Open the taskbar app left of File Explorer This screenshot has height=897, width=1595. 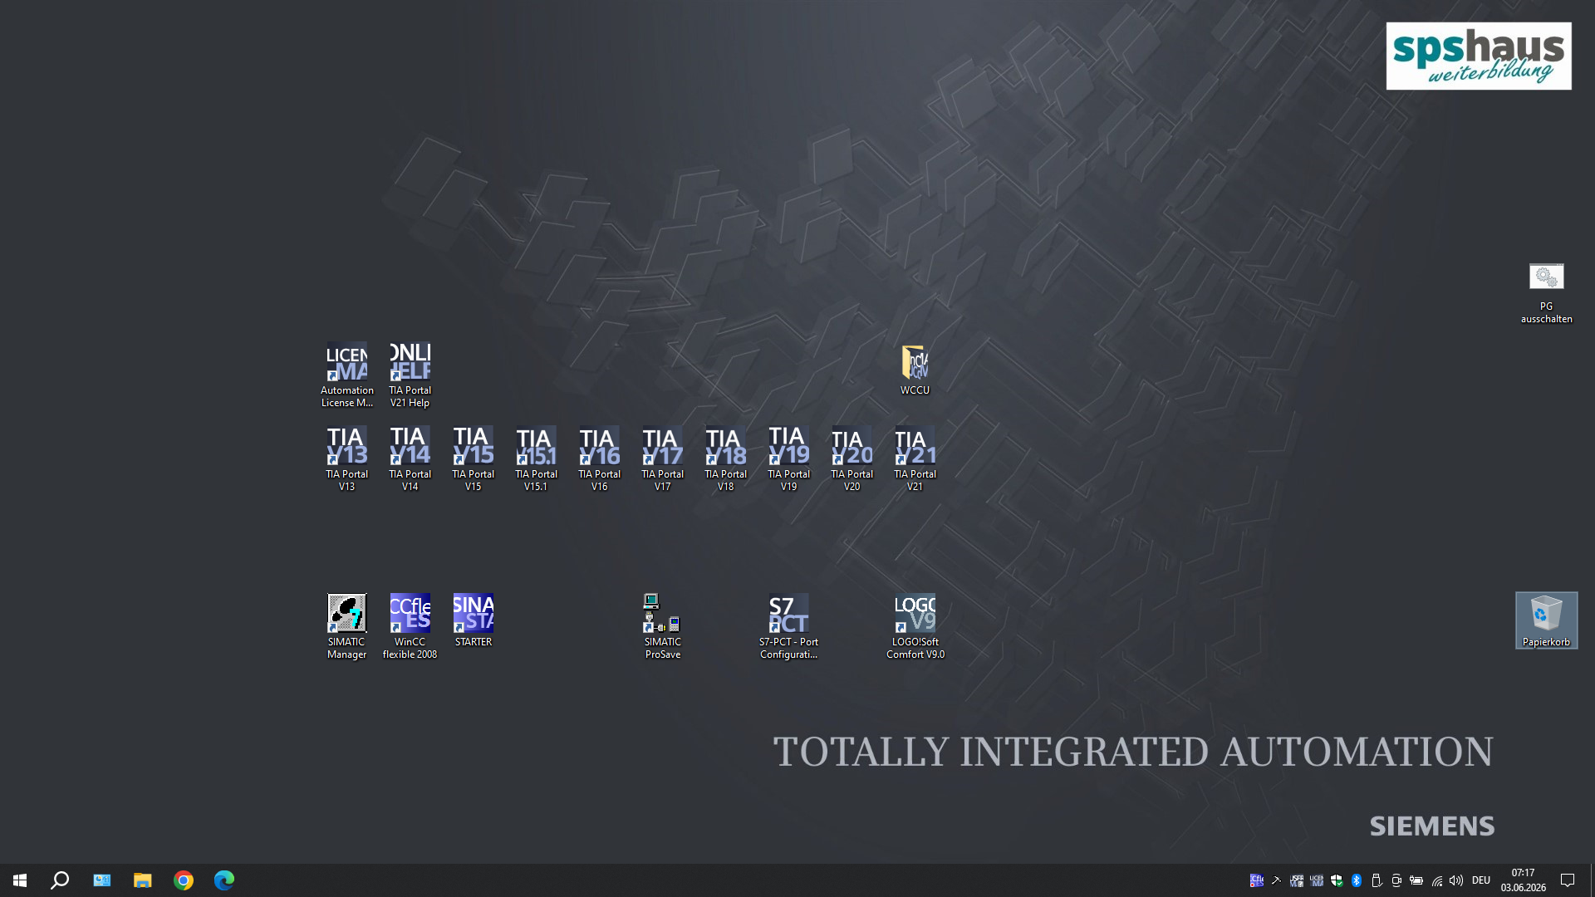[x=101, y=880]
